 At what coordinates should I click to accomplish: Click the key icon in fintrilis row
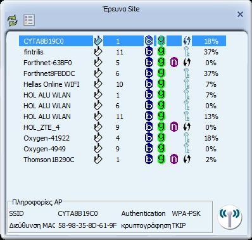pos(186,51)
